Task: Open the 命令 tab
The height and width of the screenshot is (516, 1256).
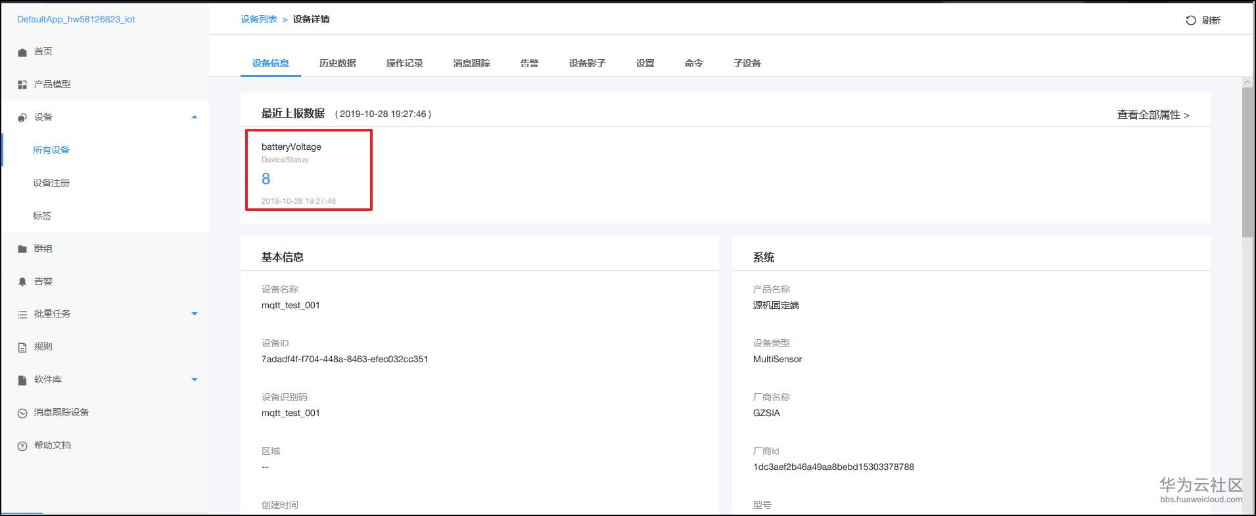Action: pyautogui.click(x=694, y=63)
